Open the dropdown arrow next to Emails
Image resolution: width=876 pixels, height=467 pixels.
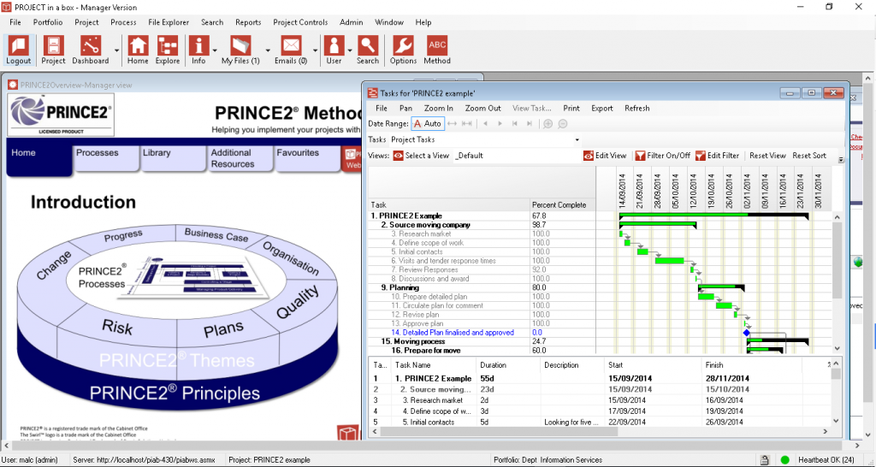coord(315,50)
